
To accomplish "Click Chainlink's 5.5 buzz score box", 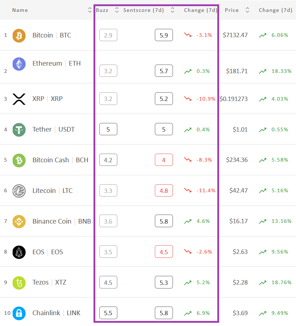I will [x=108, y=313].
